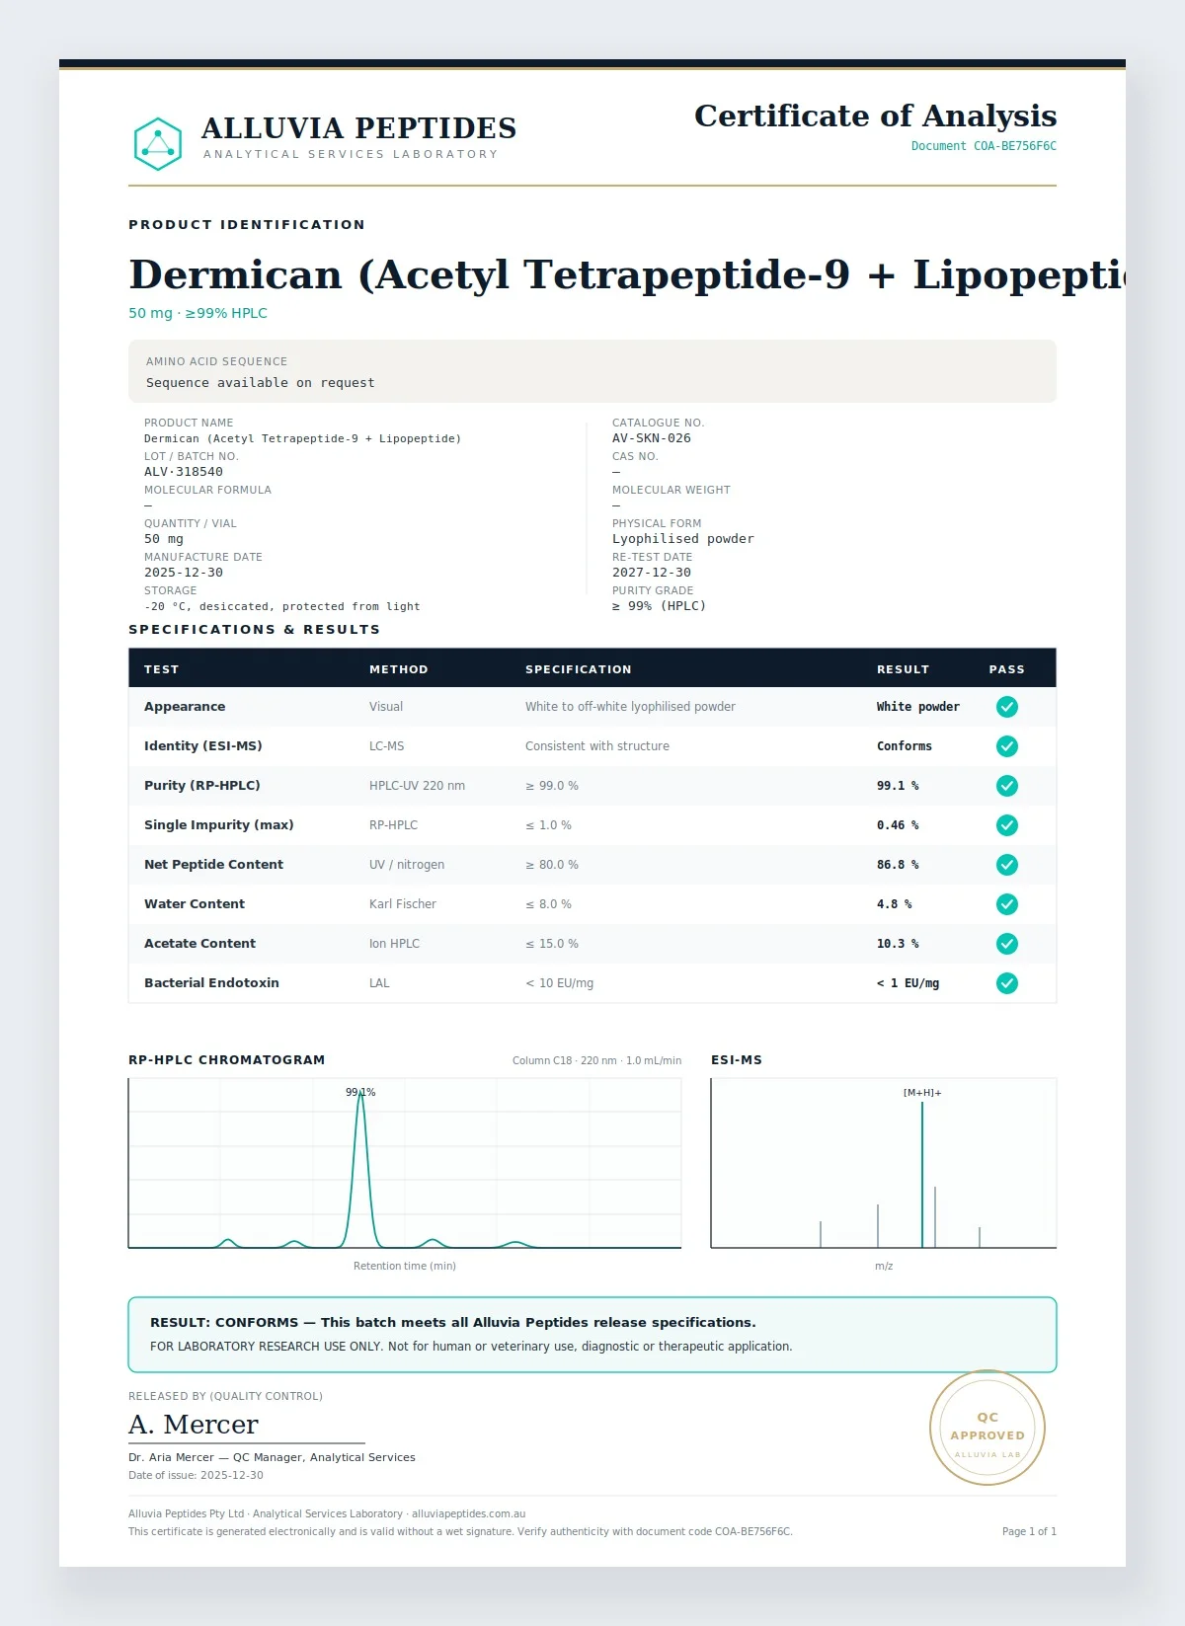Screen dimensions: 1185x1626
Task: Click the pass checkmark for Bacterial Endotoxin
Action: 1006,983
